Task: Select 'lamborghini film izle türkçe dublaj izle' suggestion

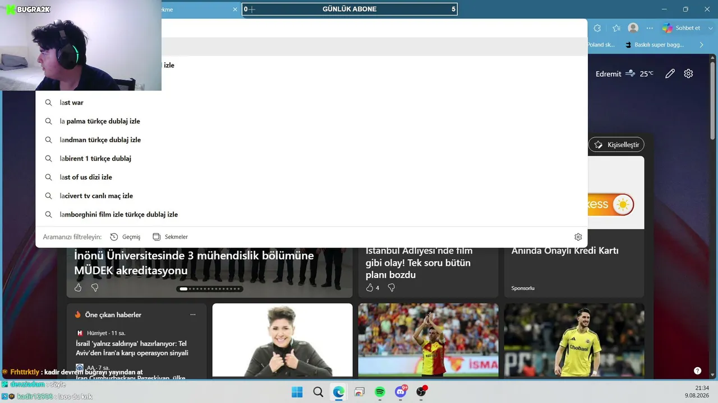Action: click(x=311, y=214)
